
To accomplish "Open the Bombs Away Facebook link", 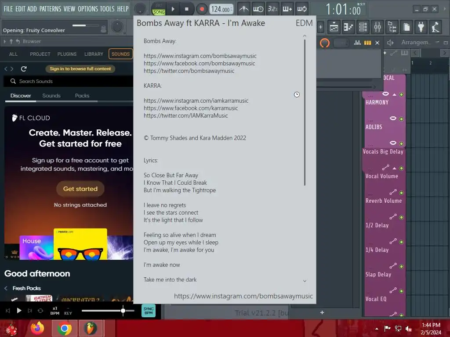I will click(x=199, y=63).
